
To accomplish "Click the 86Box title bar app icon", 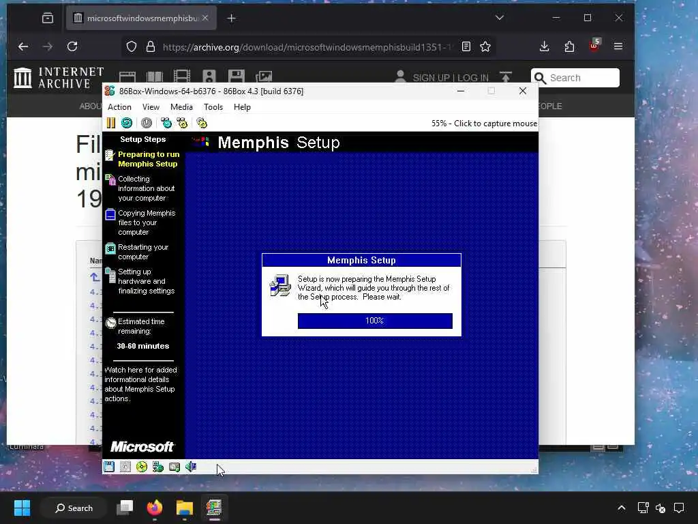I will click(x=110, y=91).
